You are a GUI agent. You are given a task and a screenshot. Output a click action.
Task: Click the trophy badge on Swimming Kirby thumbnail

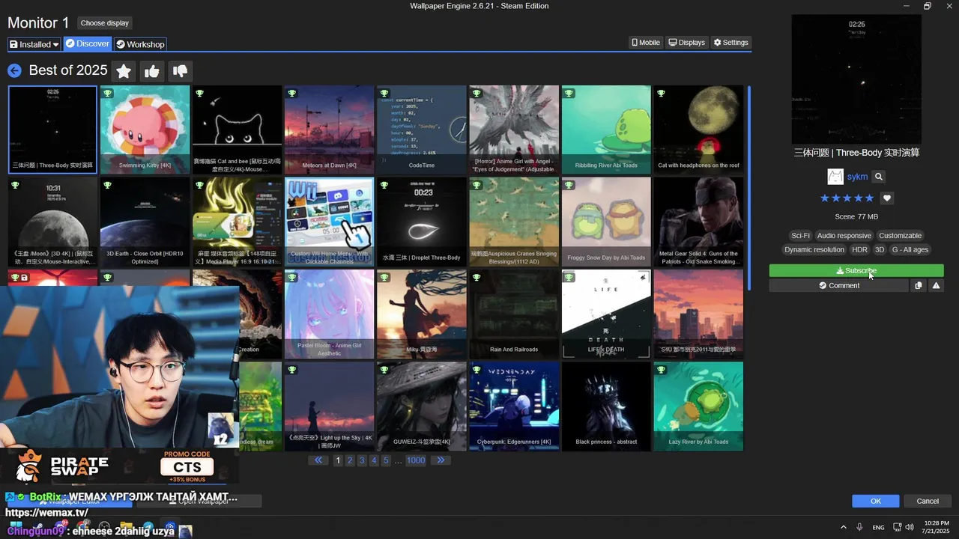(x=107, y=94)
